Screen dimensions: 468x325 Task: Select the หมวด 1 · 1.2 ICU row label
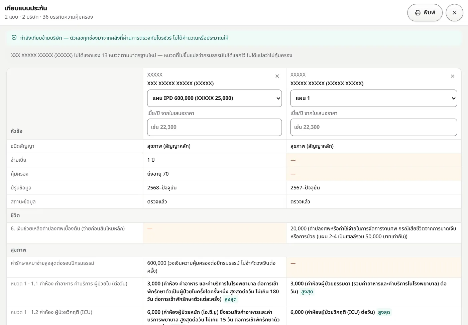[x=51, y=312]
